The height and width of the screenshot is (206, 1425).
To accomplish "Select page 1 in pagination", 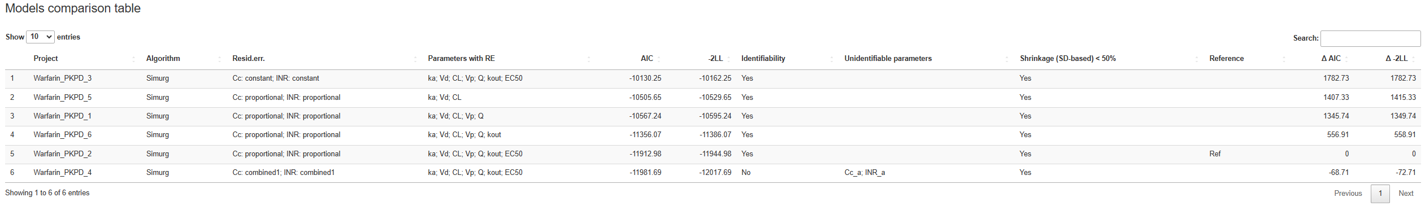I will (1380, 193).
